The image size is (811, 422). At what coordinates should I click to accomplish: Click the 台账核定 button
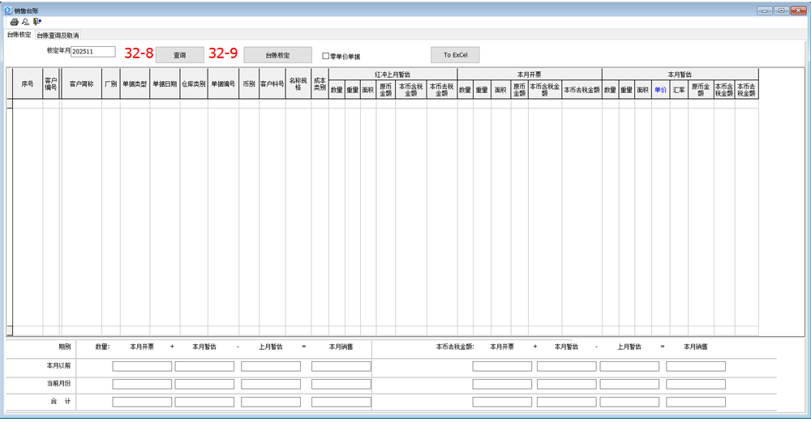[277, 55]
